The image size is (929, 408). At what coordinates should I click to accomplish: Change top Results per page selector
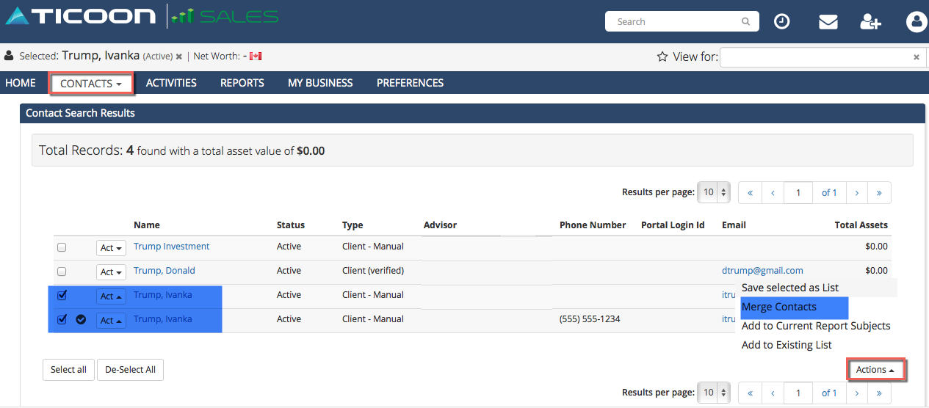click(x=713, y=192)
